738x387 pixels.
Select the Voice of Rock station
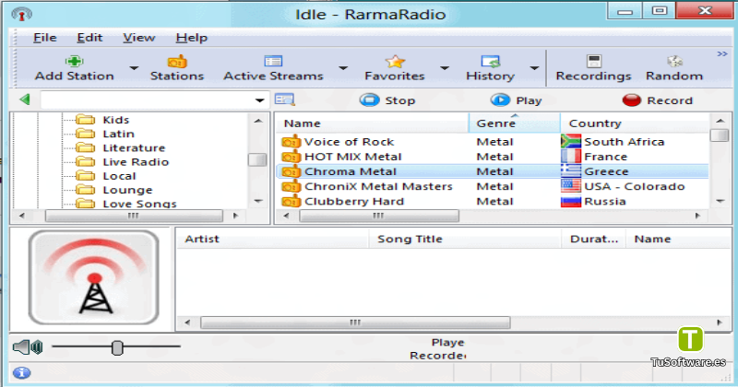[349, 142]
